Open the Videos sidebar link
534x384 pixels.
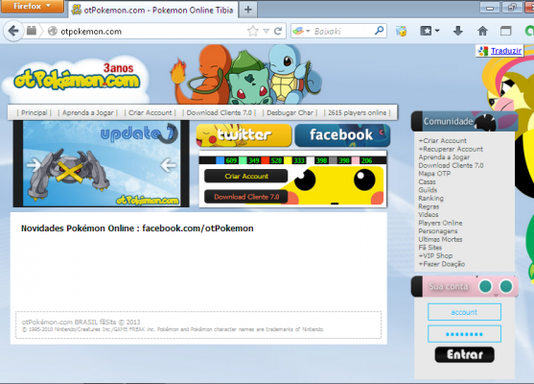tap(429, 215)
